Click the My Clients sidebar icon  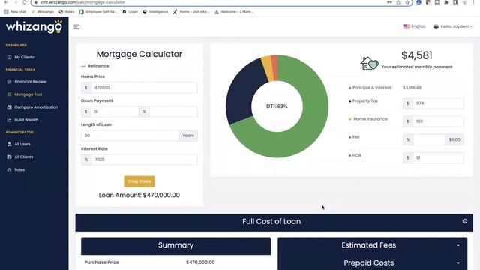9,57
